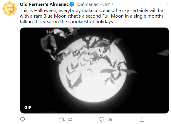Retweet using the retweet arrows icon

click(x=62, y=119)
